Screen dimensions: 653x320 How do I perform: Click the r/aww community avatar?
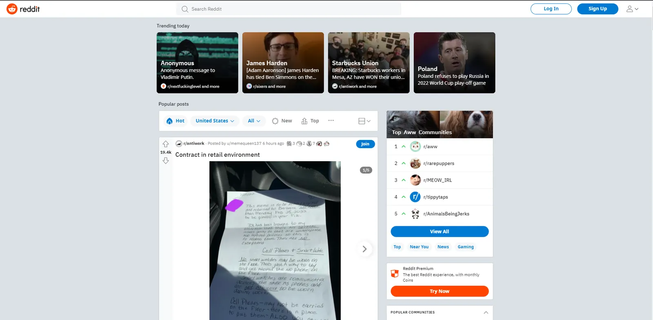(x=415, y=147)
